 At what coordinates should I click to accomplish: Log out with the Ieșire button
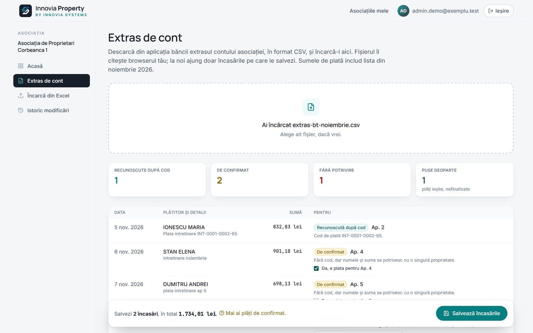pos(499,11)
